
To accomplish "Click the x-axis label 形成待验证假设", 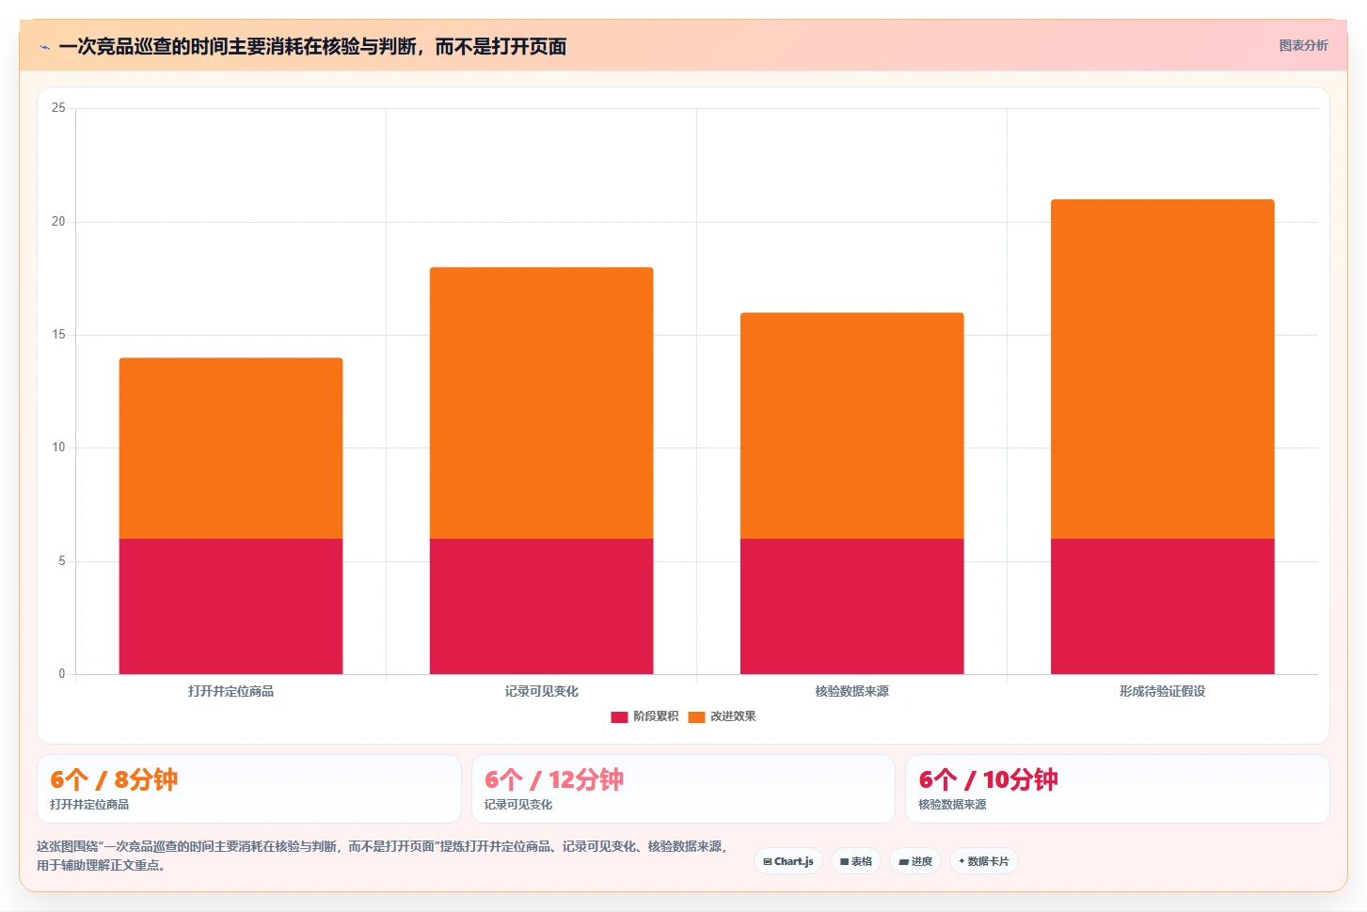I will click(x=1162, y=691).
